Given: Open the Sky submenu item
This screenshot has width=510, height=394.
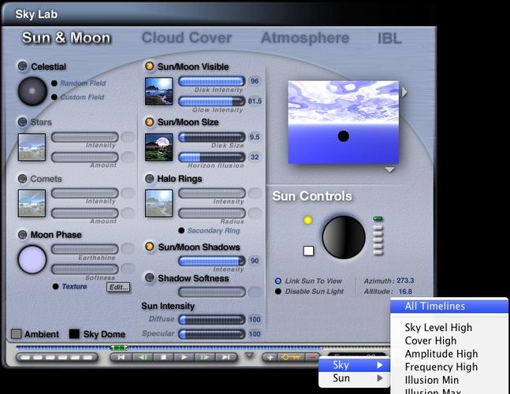Looking at the screenshot, I should tap(354, 365).
